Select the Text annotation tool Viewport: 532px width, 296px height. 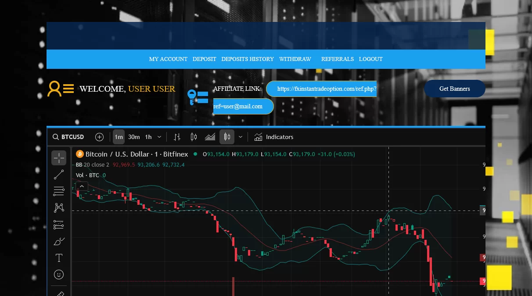coord(59,258)
